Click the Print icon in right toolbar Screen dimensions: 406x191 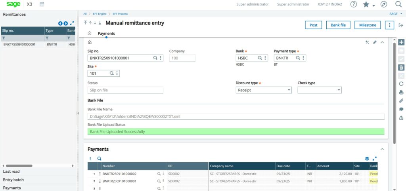click(401, 93)
